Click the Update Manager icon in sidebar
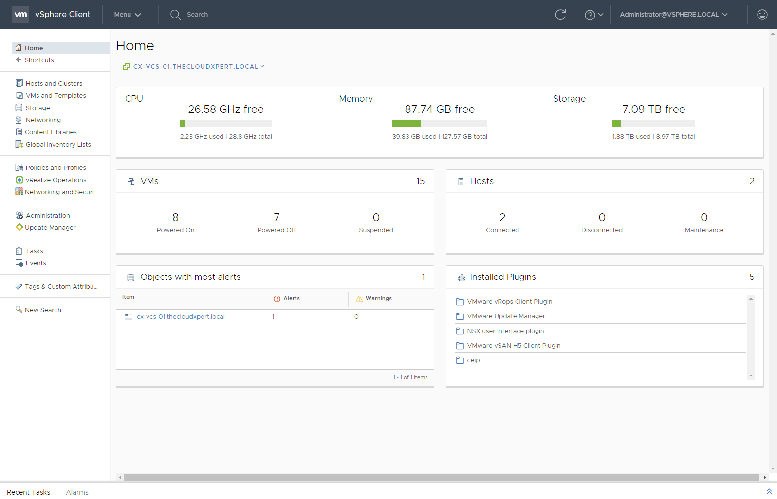This screenshot has height=499, width=777. point(19,227)
